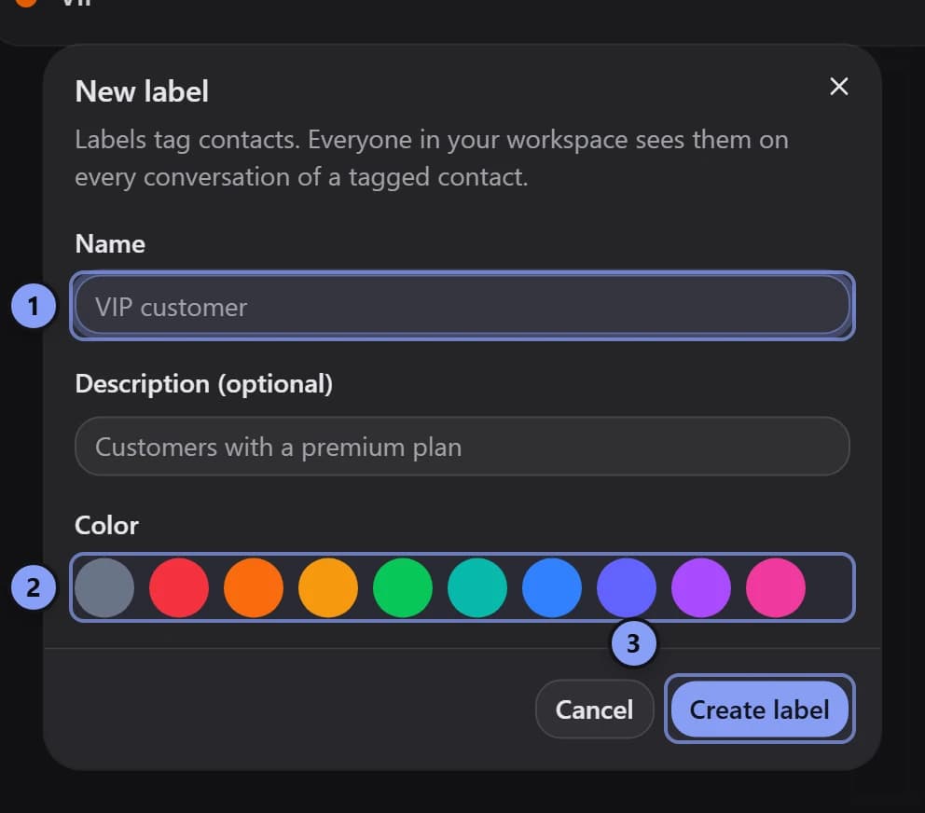Pick the dark orange color swatch
Screen dimensions: 925x813
point(254,587)
